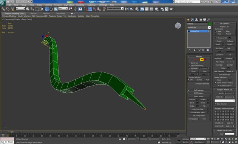Click the Bind to Space Warp icon
The image size is (238, 144).
click(12, 9)
